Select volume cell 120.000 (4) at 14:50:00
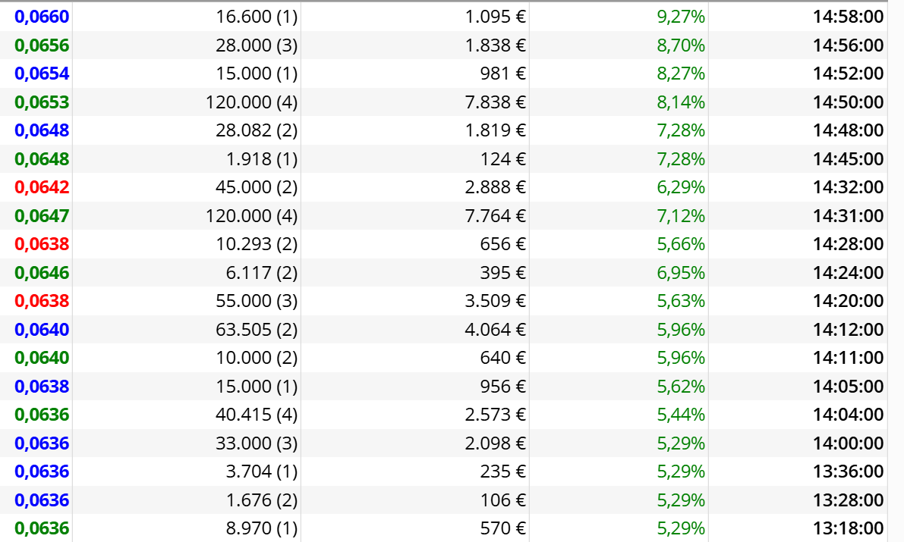The width and height of the screenshot is (904, 542). (x=251, y=102)
